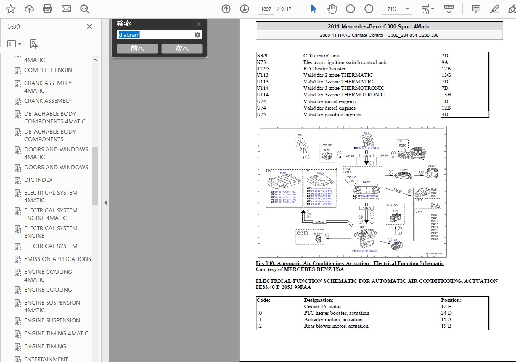Click the 次へ next result button
516x362 pixels.
pyautogui.click(x=182, y=49)
